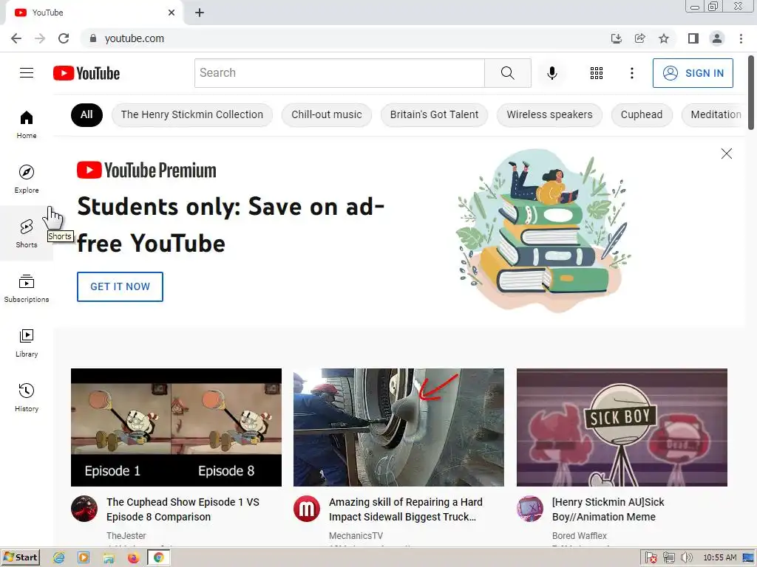Select Chill-out music chip
The width and height of the screenshot is (757, 567).
click(326, 114)
